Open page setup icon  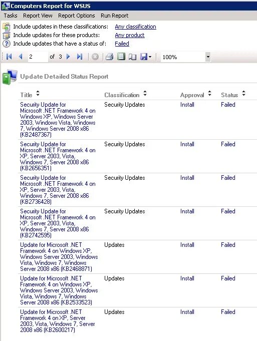(132, 57)
